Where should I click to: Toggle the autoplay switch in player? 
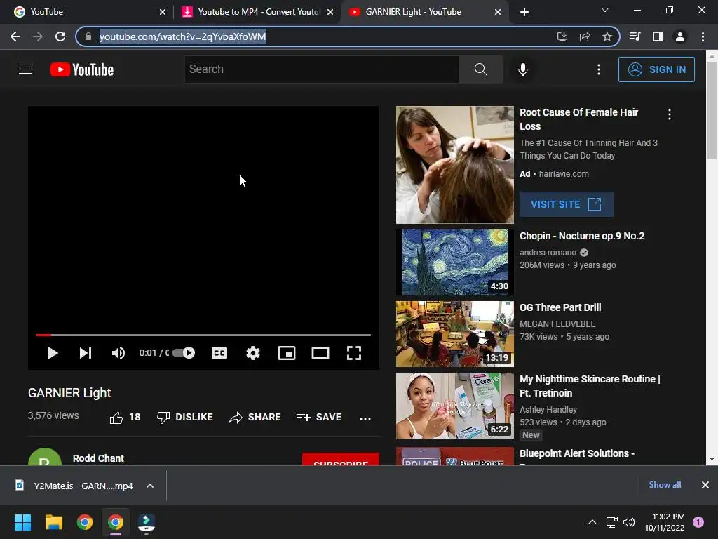[184, 353]
